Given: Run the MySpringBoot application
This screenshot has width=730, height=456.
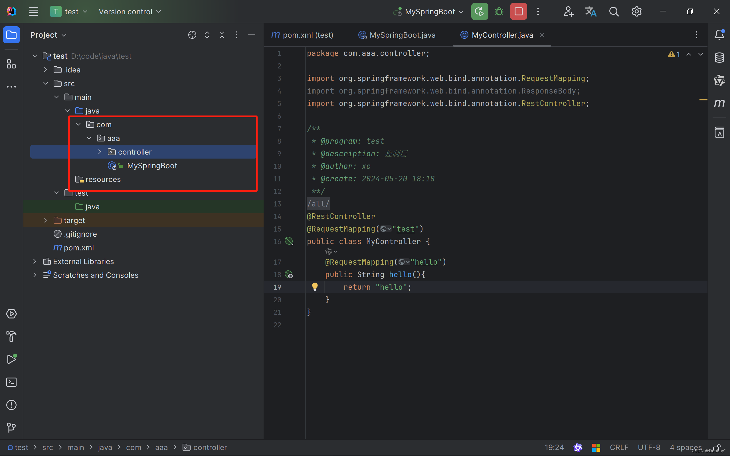Looking at the screenshot, I should pyautogui.click(x=479, y=11).
